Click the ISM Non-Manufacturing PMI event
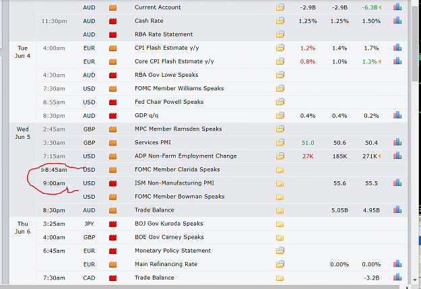The image size is (421, 289). click(174, 183)
